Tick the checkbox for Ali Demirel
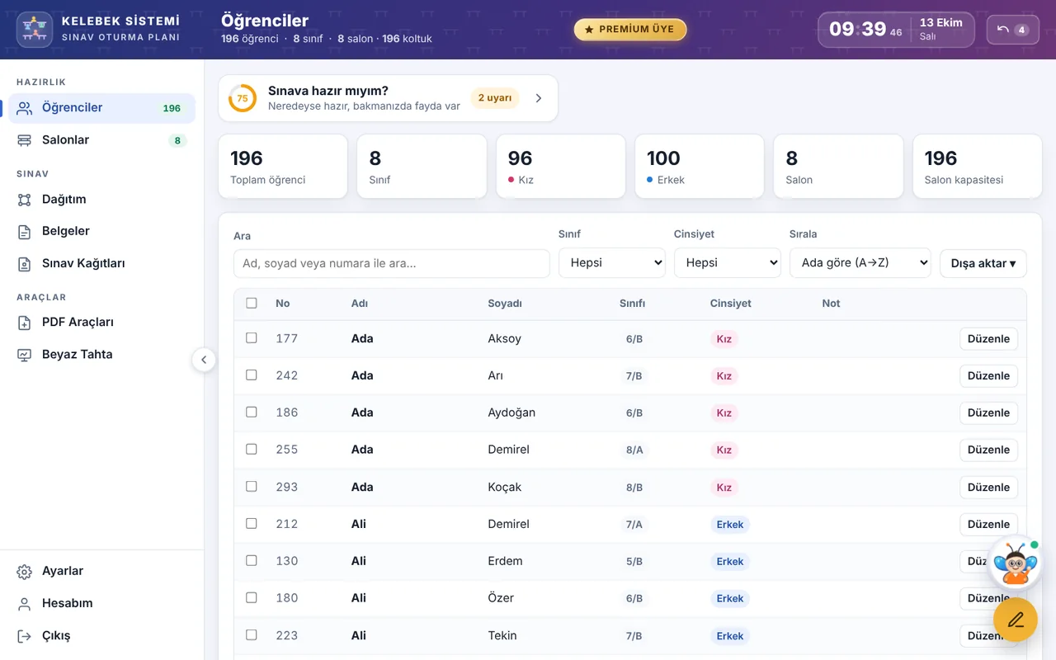The image size is (1056, 660). [252, 524]
